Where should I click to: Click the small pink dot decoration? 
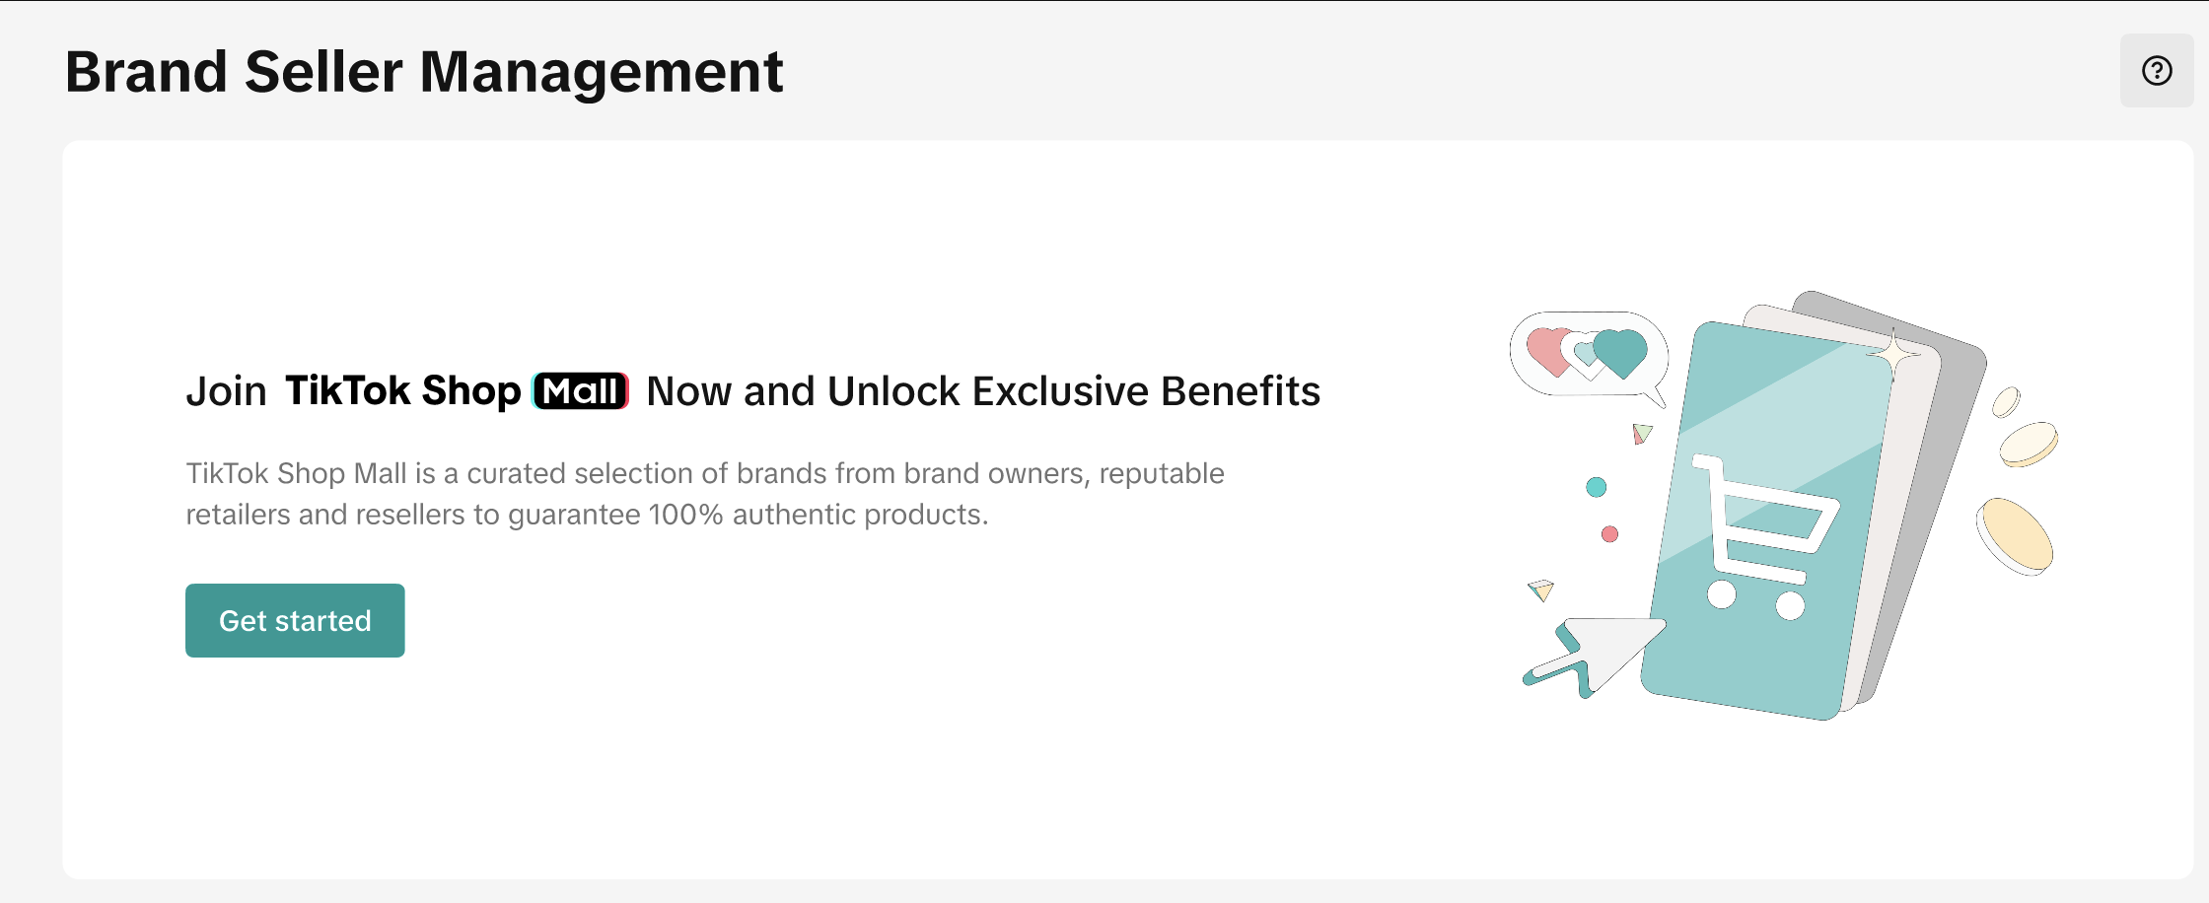tap(1609, 534)
